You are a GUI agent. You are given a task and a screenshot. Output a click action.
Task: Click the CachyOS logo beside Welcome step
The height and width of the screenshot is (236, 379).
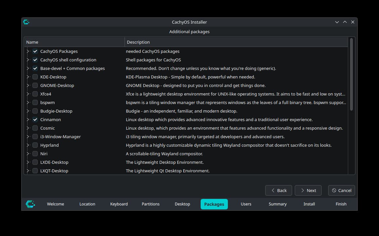[x=30, y=204]
